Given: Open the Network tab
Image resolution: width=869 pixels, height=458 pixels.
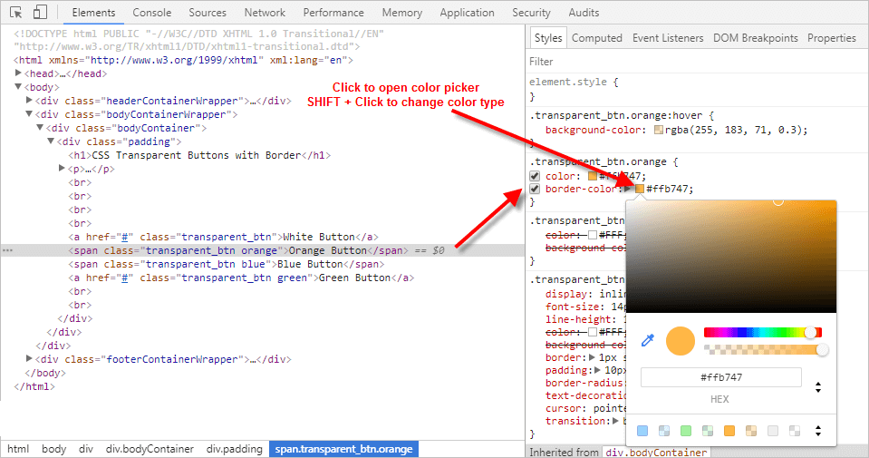Looking at the screenshot, I should click(265, 12).
